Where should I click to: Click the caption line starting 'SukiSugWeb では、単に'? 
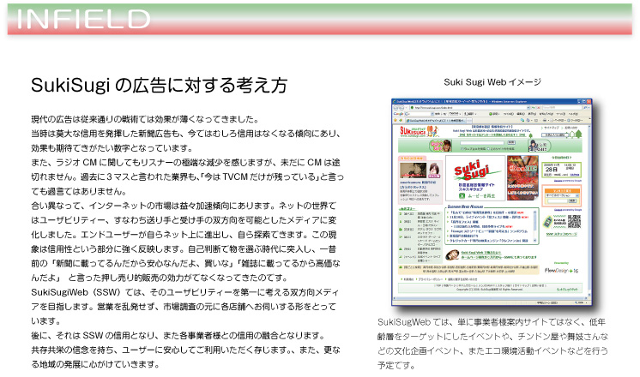492,322
